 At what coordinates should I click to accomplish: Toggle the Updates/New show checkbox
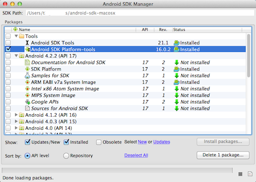coord(27,142)
